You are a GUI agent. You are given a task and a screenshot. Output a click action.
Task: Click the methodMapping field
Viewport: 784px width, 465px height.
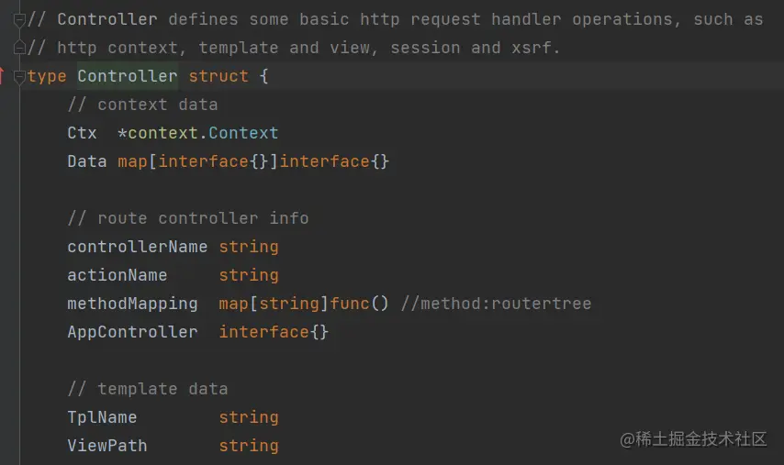[132, 304]
